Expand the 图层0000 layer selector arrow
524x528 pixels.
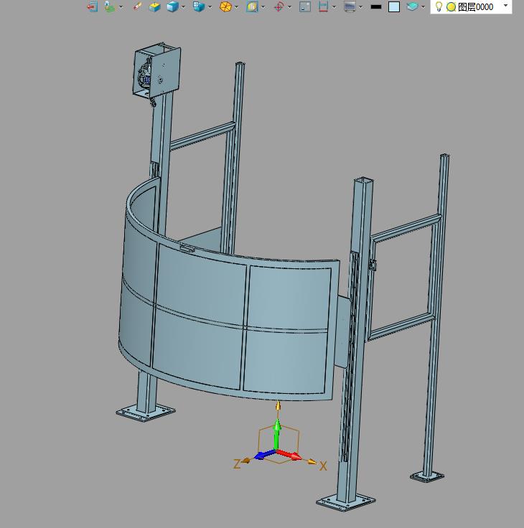point(505,6)
